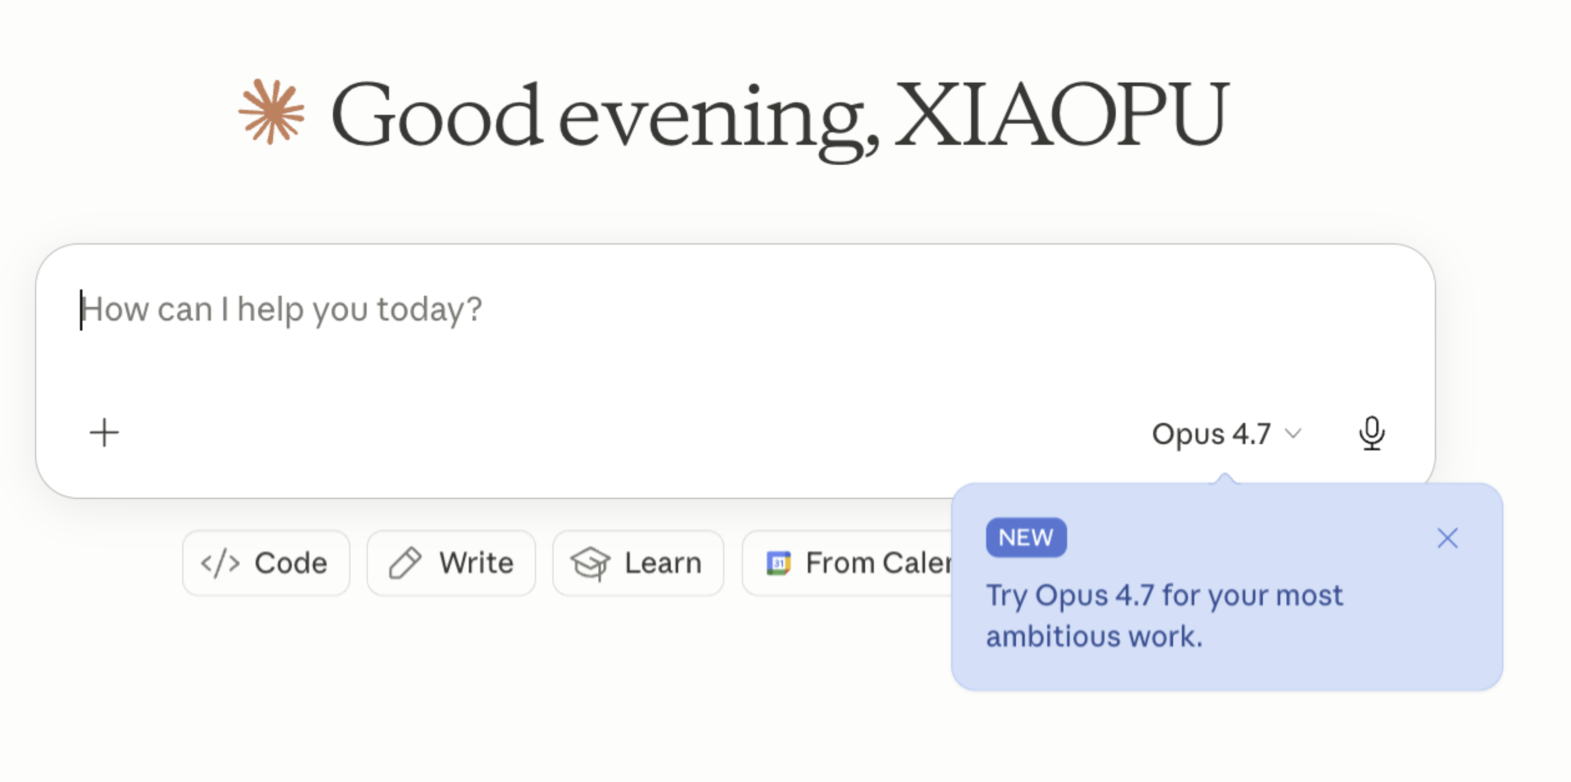
Task: Click the angle-brackets icon on the Code chip
Action: [x=220, y=563]
